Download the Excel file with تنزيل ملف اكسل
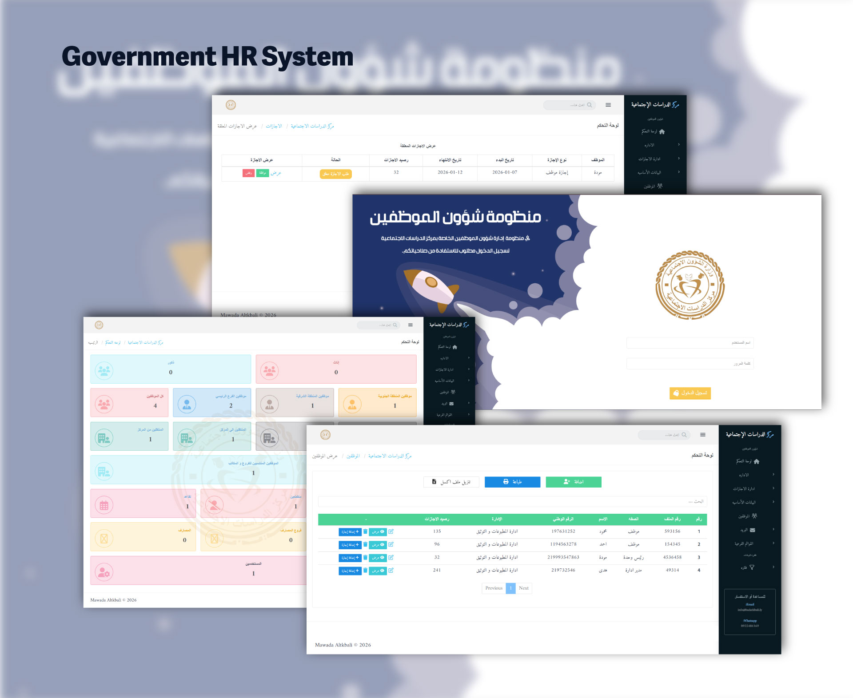This screenshot has width=853, height=698. click(451, 482)
